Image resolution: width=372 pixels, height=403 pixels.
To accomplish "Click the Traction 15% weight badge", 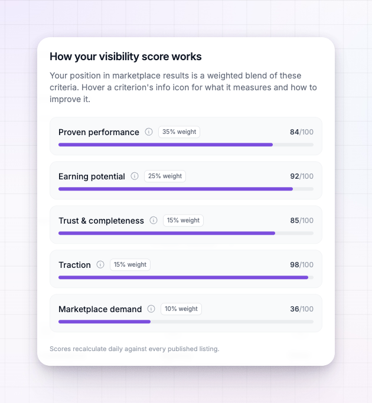I will pyautogui.click(x=130, y=264).
